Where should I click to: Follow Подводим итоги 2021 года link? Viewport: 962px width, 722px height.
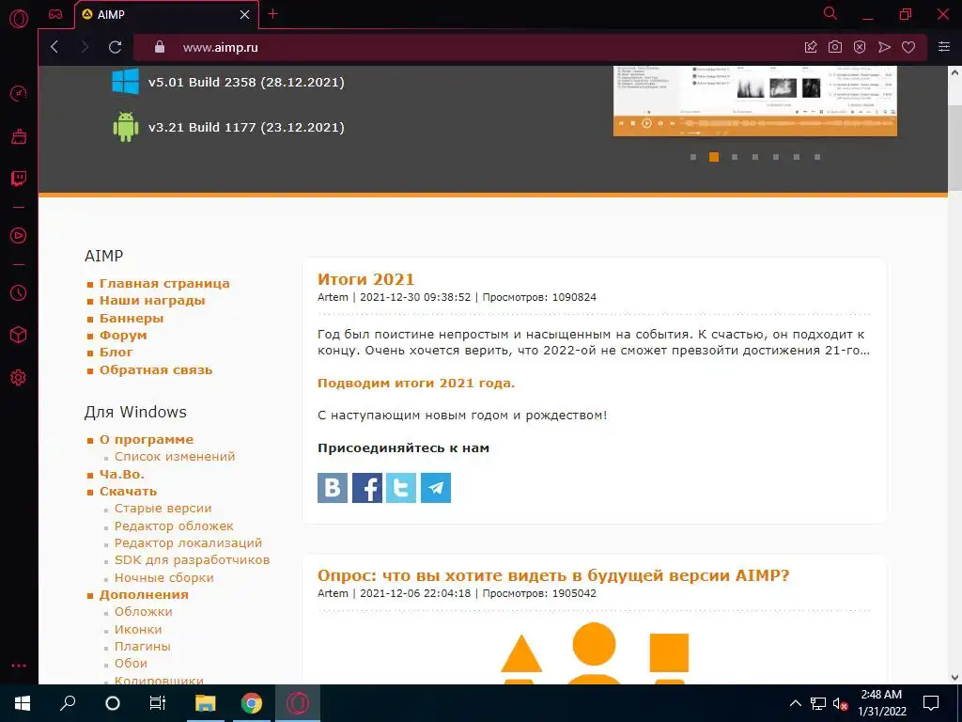pos(416,384)
